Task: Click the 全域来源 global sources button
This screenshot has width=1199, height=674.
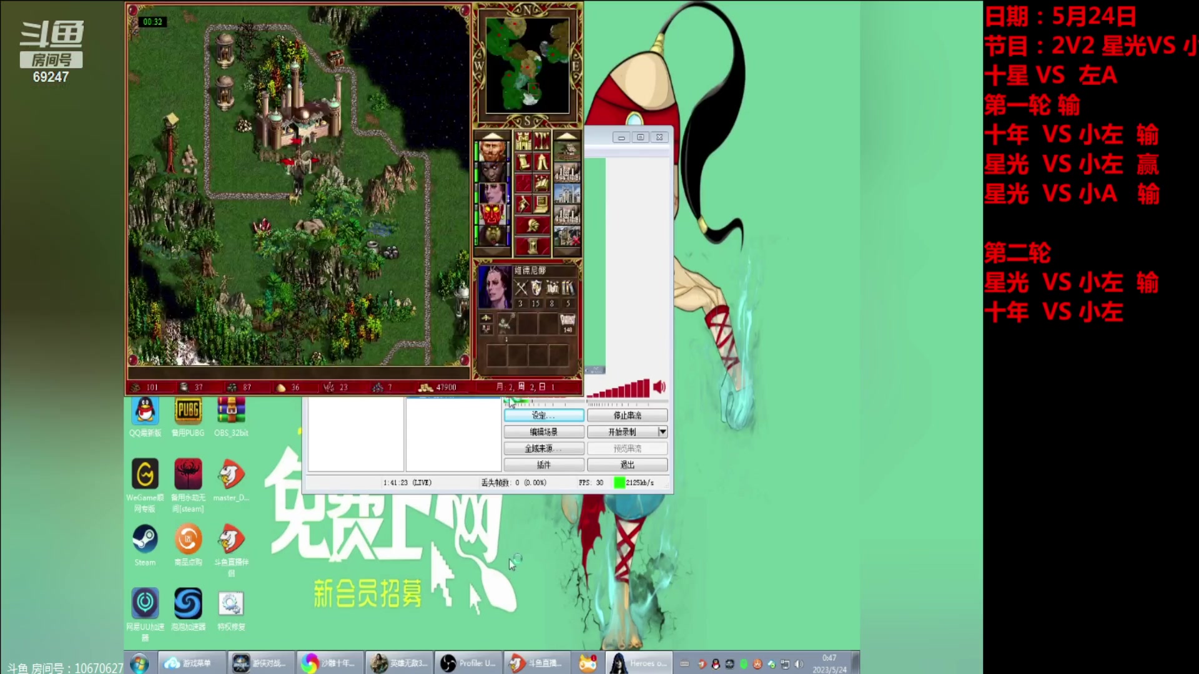Action: (544, 449)
